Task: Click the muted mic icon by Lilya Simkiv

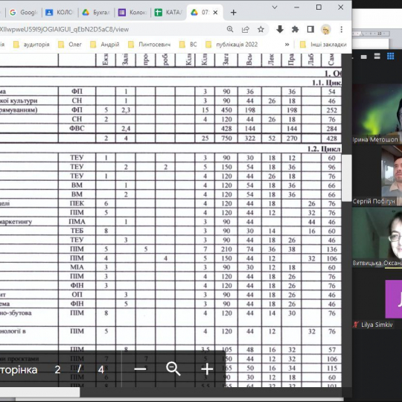Action: click(x=356, y=325)
